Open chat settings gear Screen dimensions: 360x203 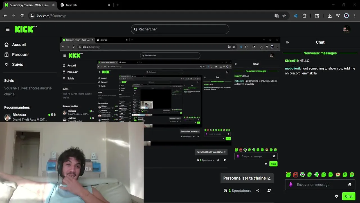336,196
